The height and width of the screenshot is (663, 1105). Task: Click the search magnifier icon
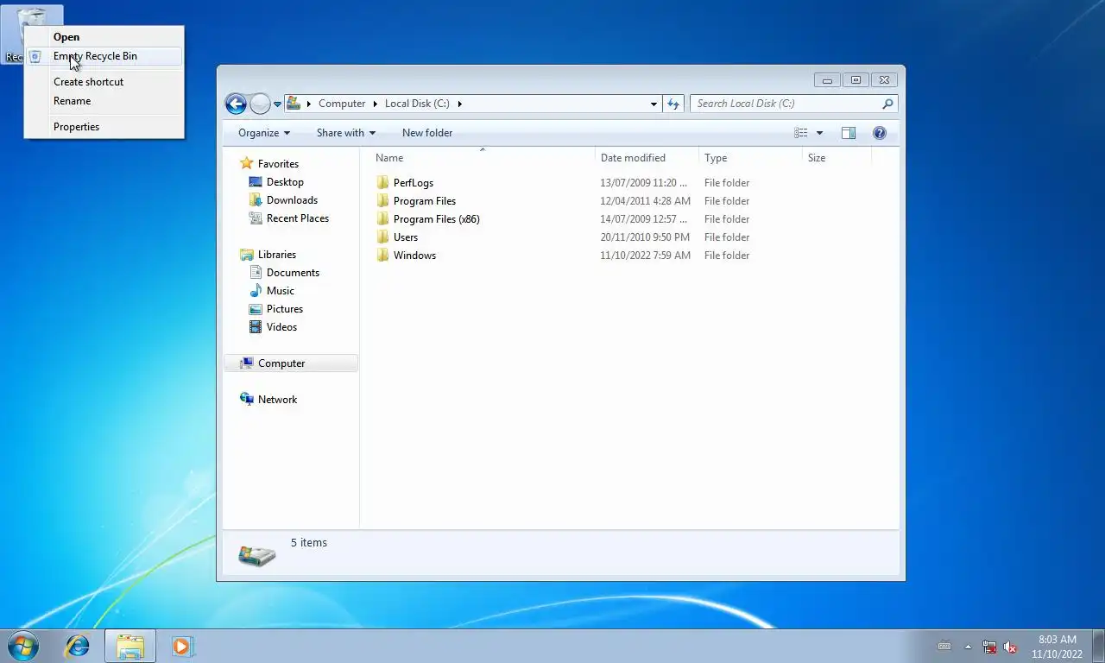pyautogui.click(x=887, y=104)
